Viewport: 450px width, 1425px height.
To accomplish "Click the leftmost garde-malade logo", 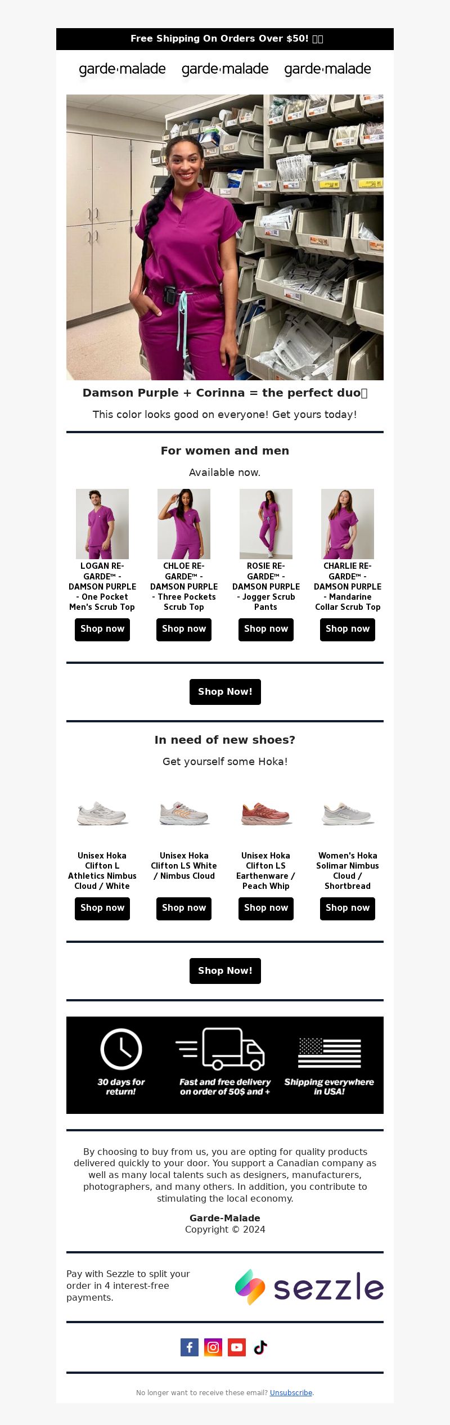I will [122, 69].
